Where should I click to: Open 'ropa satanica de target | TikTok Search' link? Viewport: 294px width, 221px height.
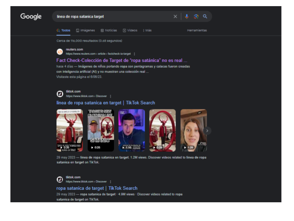(97, 188)
